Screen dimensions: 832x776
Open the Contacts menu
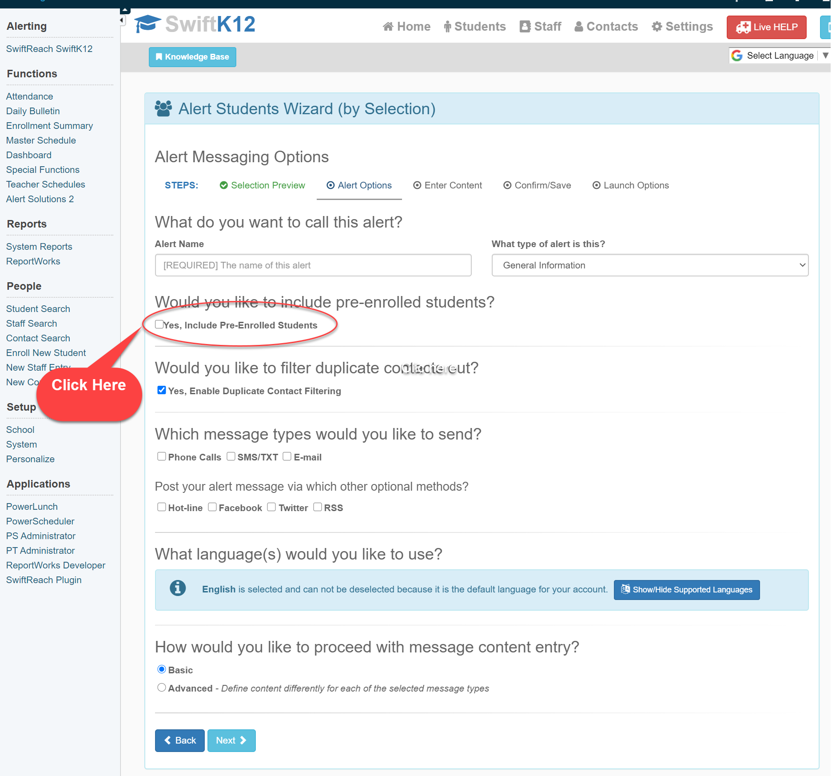(606, 27)
